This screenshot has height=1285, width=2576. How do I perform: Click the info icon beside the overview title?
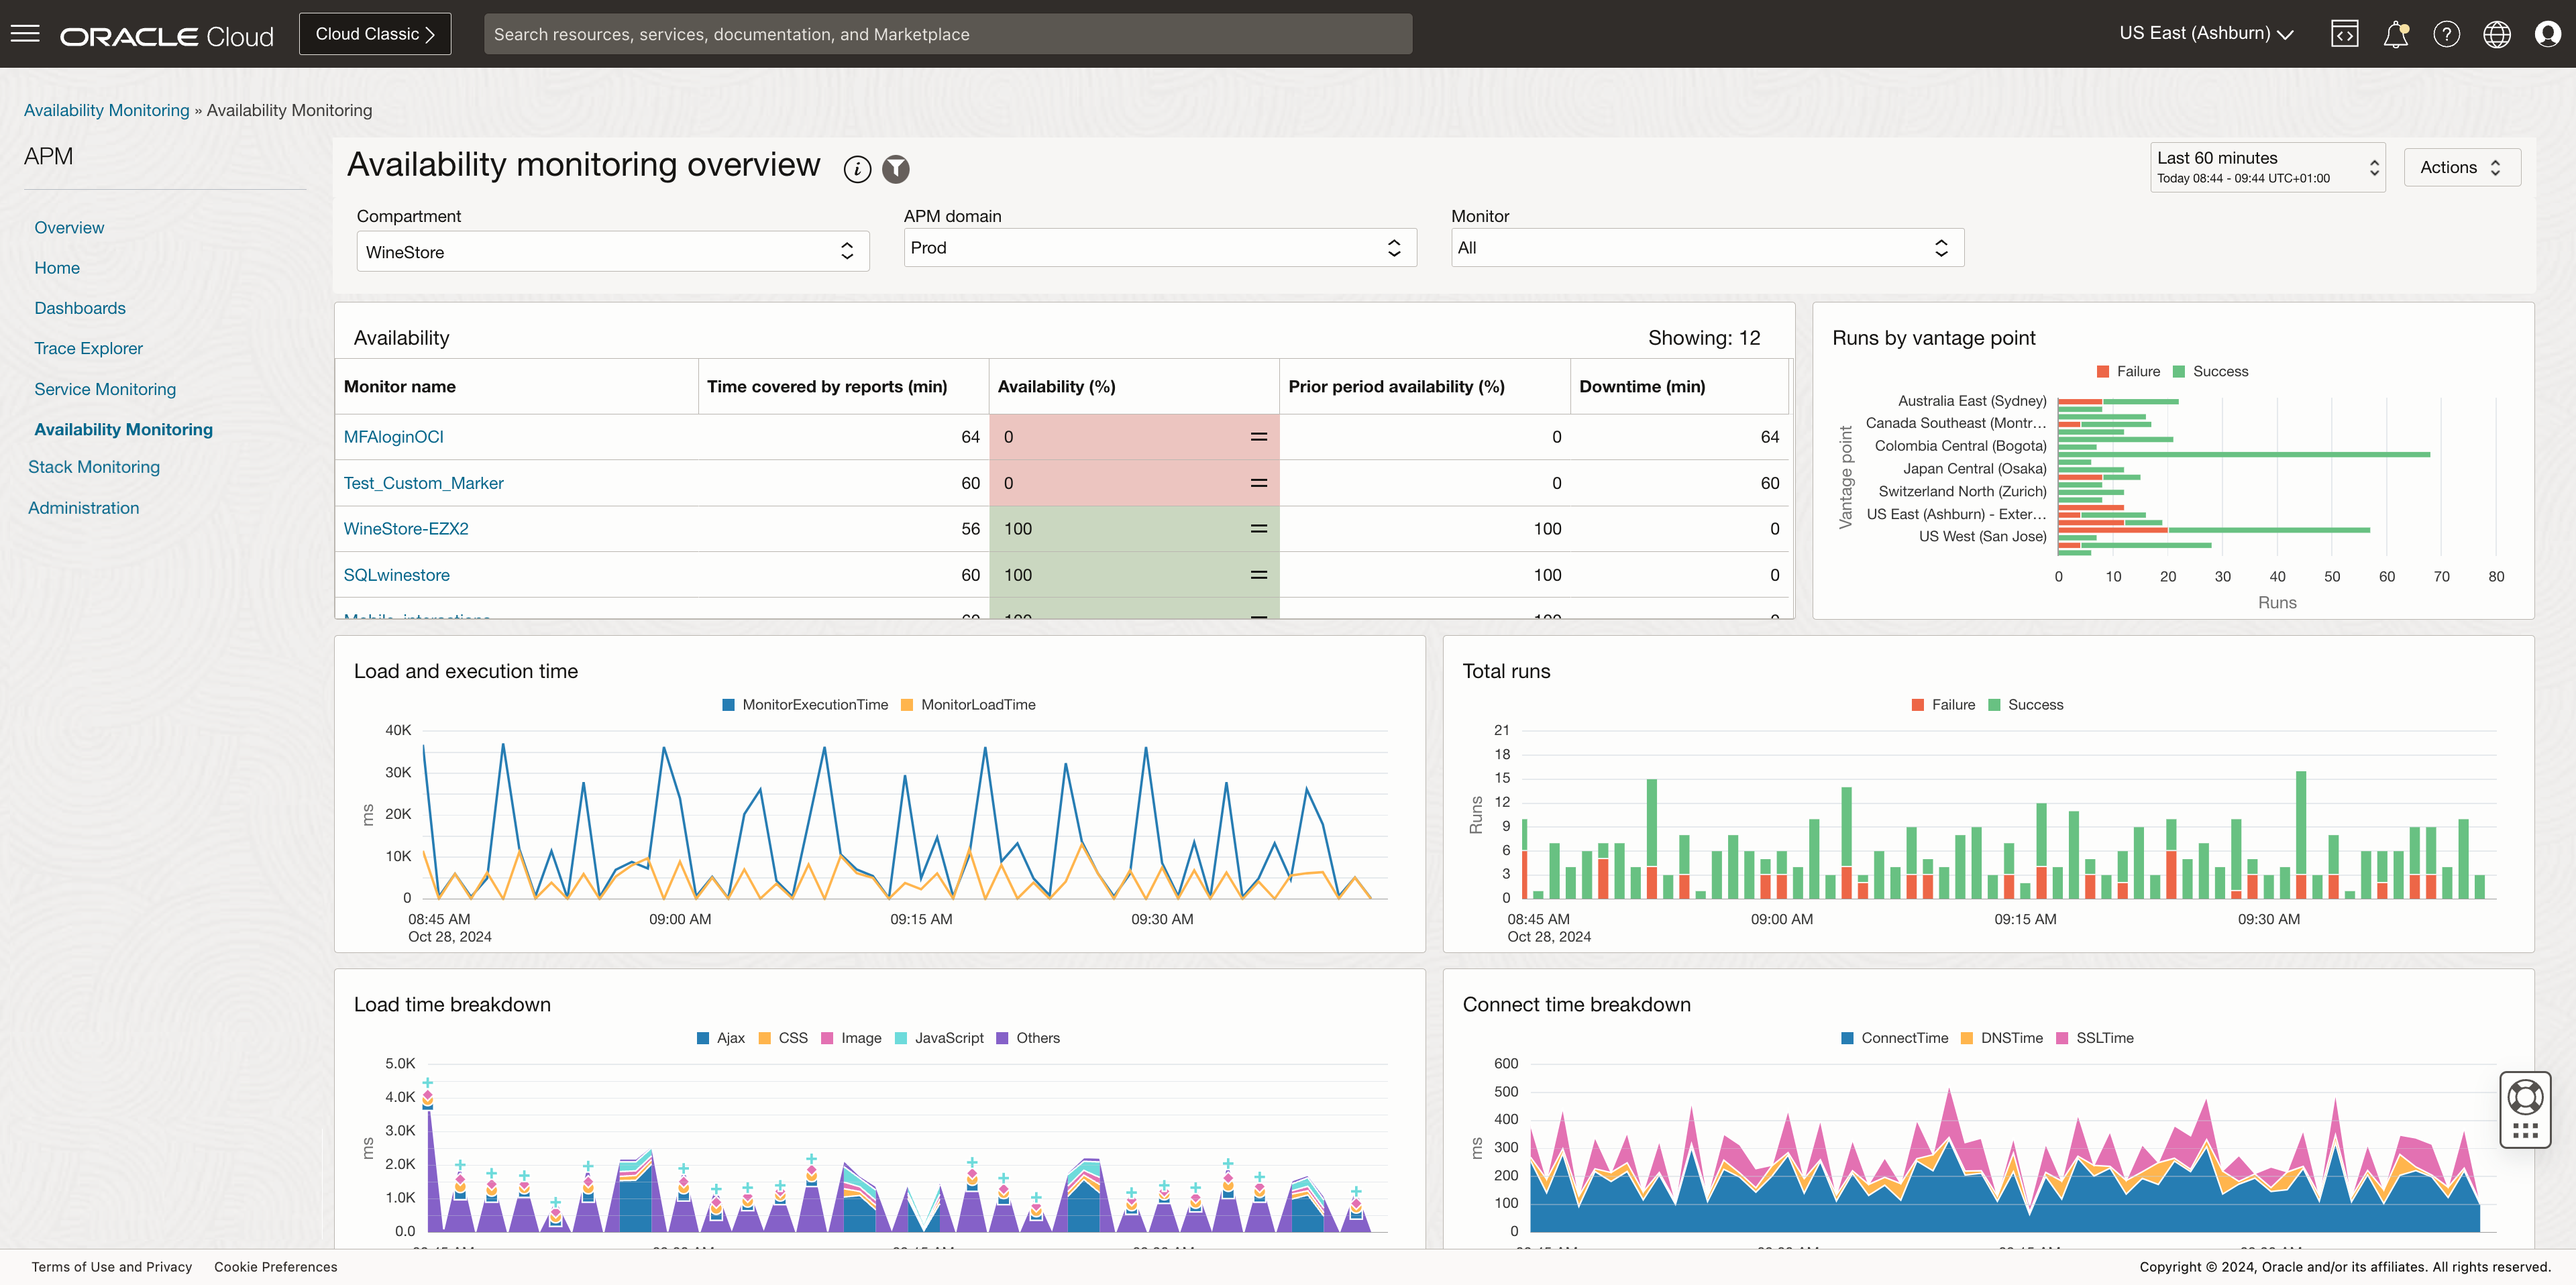(857, 169)
